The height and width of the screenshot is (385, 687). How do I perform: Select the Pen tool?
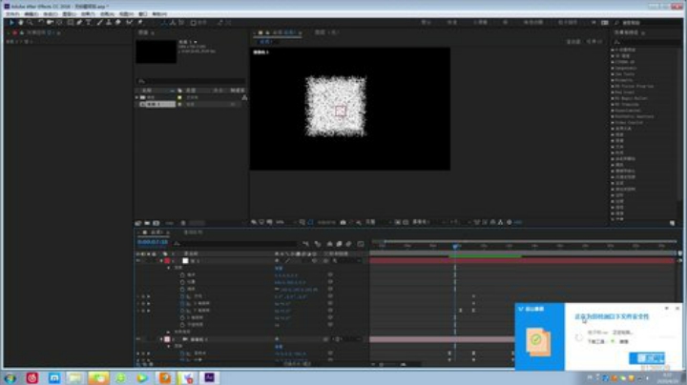(x=79, y=22)
